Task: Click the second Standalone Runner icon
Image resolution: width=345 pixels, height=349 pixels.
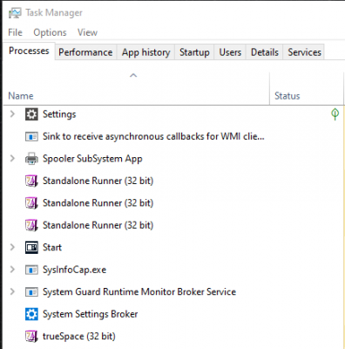Action: click(31, 203)
